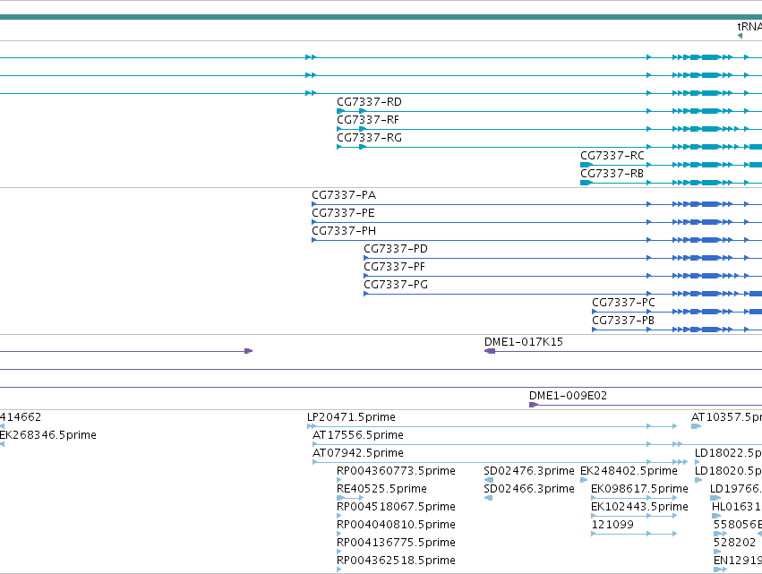762x574 pixels.
Task: Click the DME1-009E02 purple clone start block
Action: [533, 405]
